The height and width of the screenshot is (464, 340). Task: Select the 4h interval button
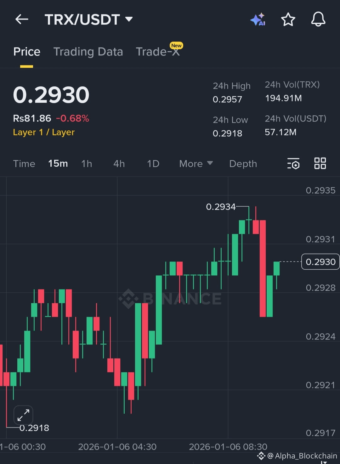[x=119, y=163]
